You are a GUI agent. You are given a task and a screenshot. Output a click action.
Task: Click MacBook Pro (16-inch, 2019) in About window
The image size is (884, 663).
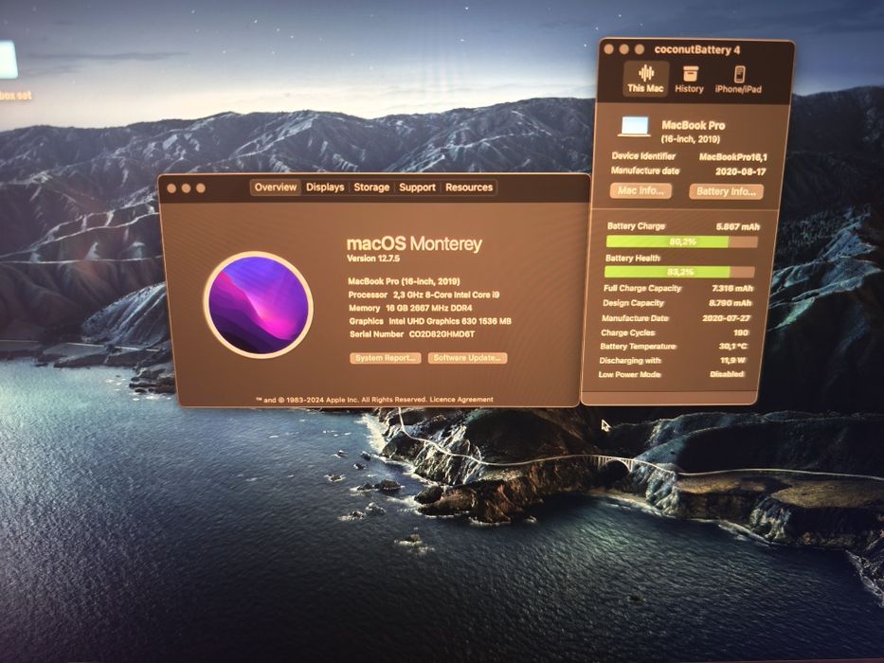coord(404,281)
